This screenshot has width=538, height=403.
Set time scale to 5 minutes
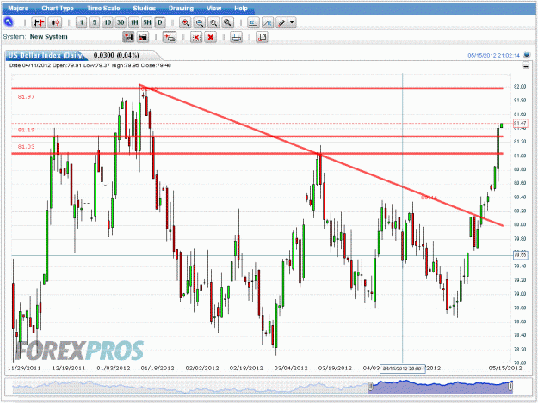(95, 23)
